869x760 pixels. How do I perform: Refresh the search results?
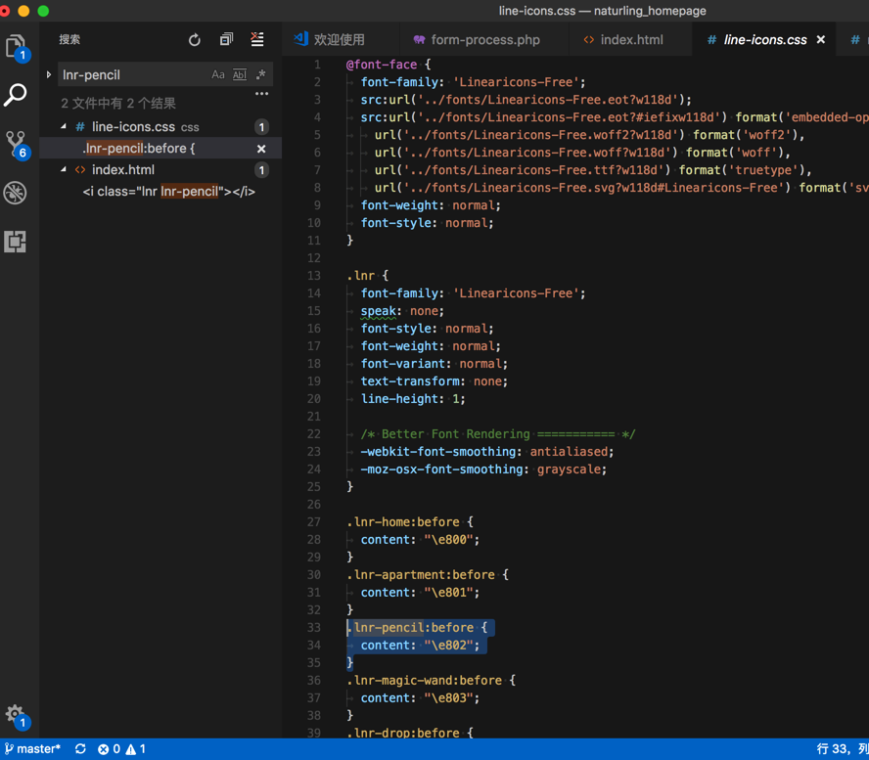[195, 40]
